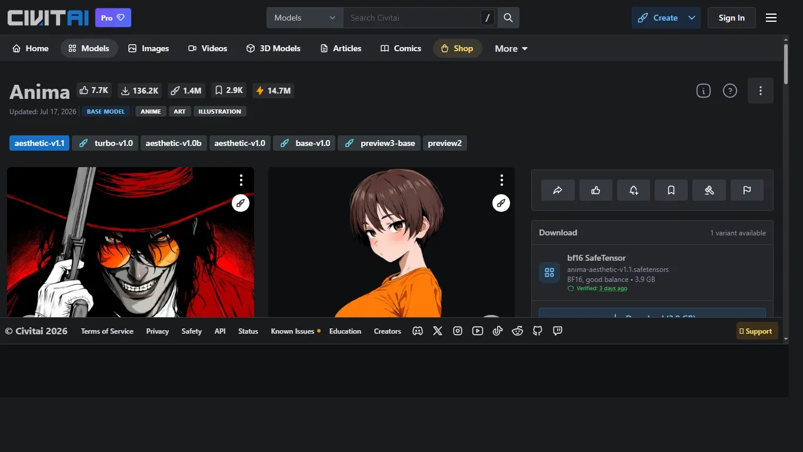Select the preview3-base version

[379, 143]
